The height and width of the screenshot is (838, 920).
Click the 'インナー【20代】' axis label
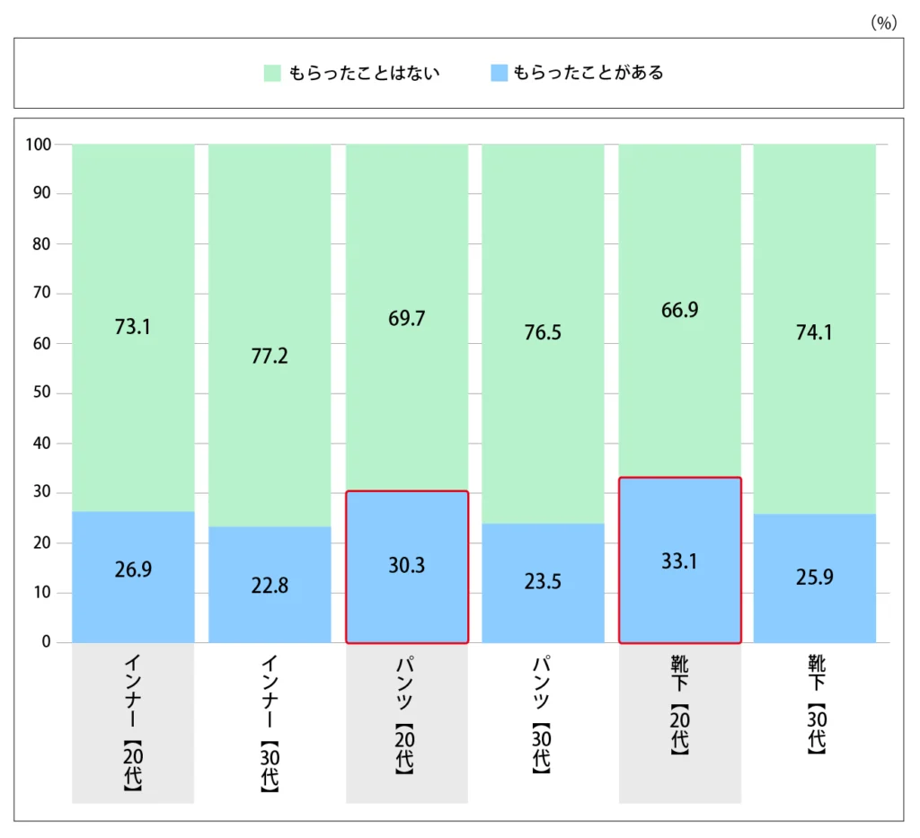(x=133, y=723)
